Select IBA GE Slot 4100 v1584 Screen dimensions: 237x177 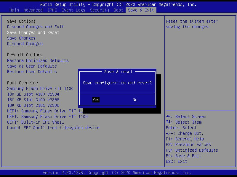[x=33, y=94]
